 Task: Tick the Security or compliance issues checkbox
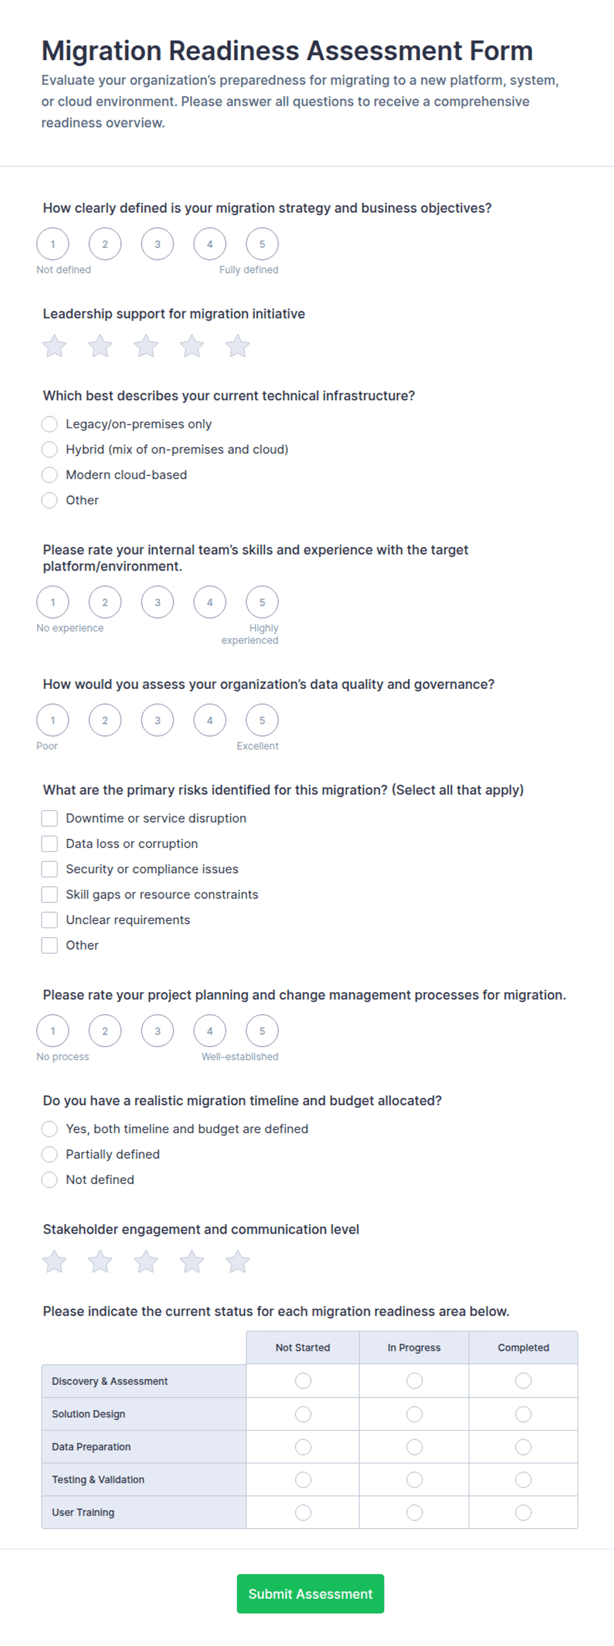[50, 869]
